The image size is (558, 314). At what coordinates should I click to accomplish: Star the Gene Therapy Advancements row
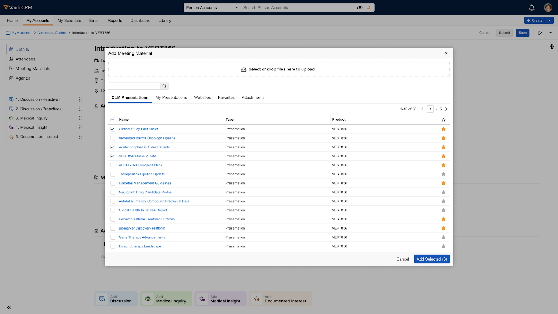[443, 237]
